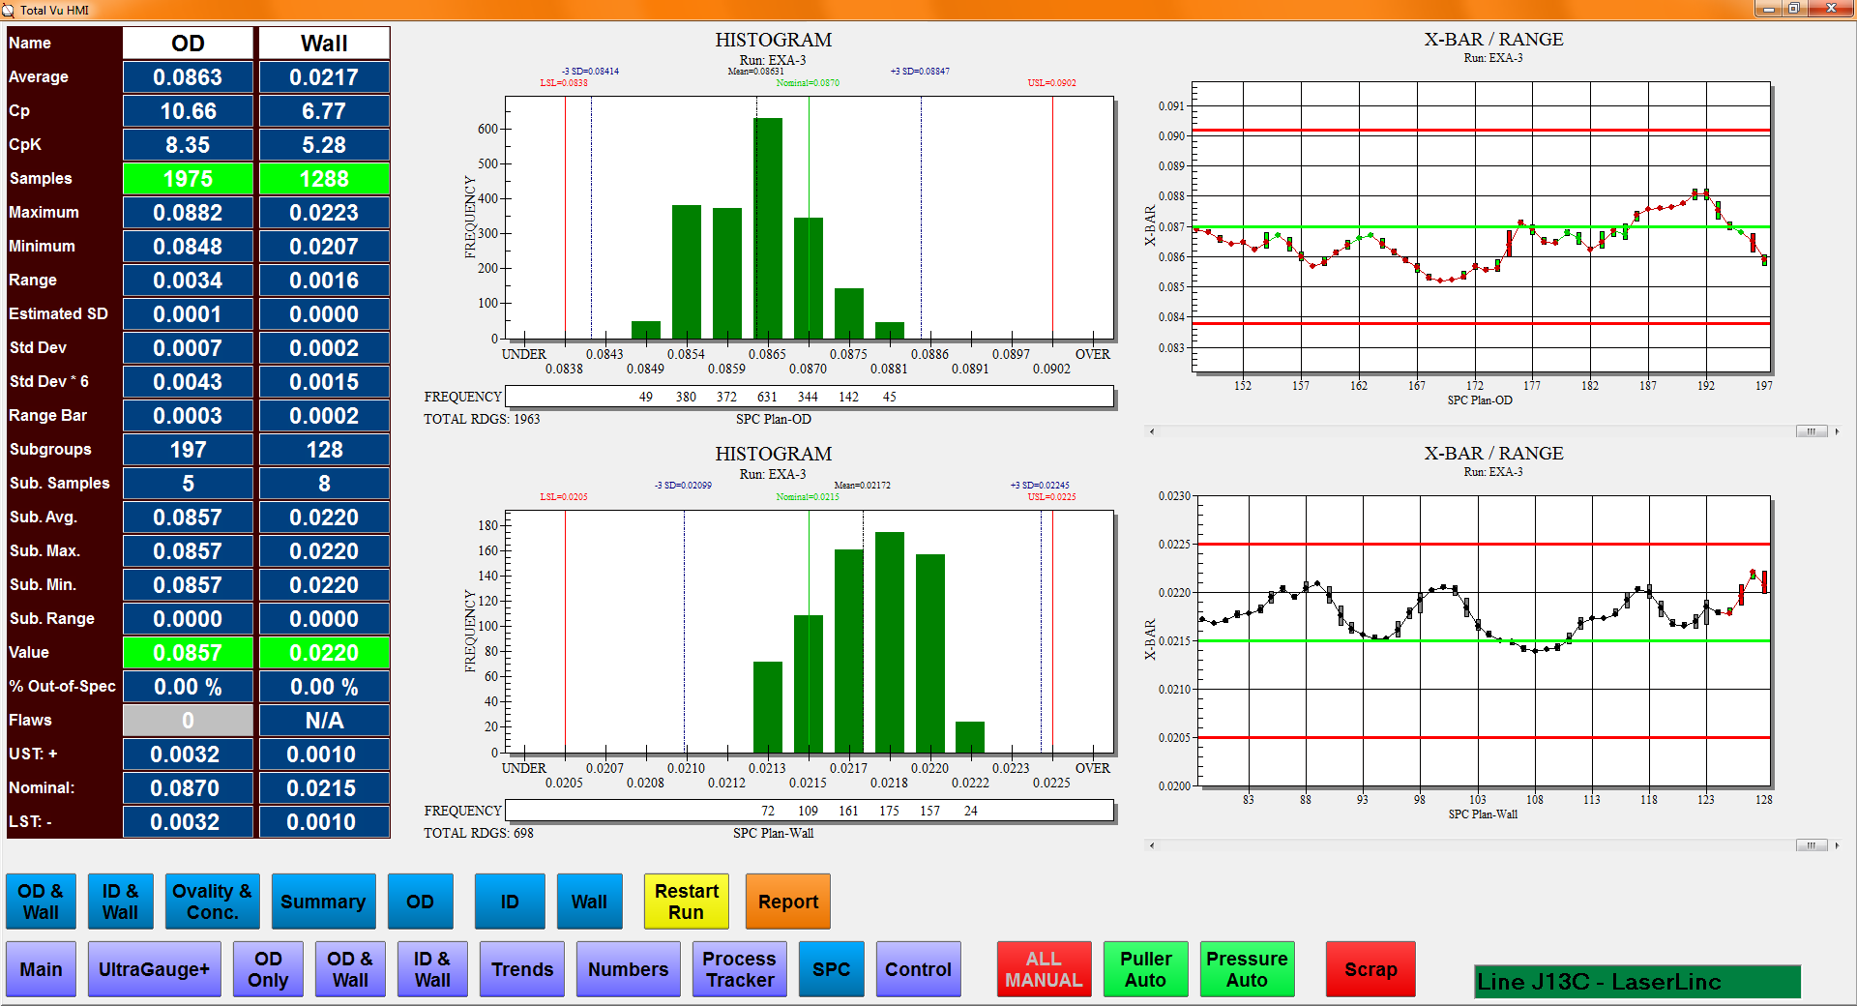
Task: Select the OD Only bottom navigation button
Action: [268, 969]
